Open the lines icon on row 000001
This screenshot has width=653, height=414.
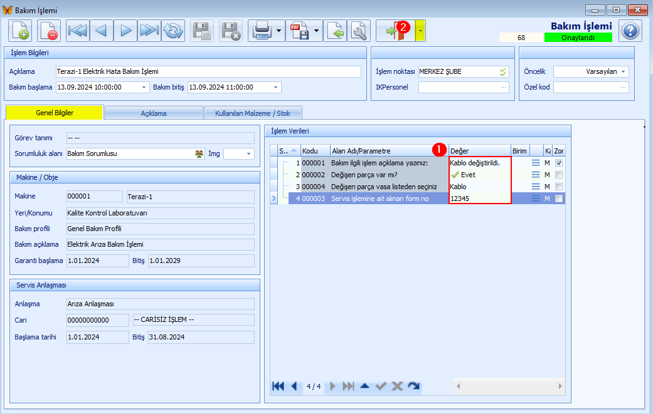click(x=536, y=163)
